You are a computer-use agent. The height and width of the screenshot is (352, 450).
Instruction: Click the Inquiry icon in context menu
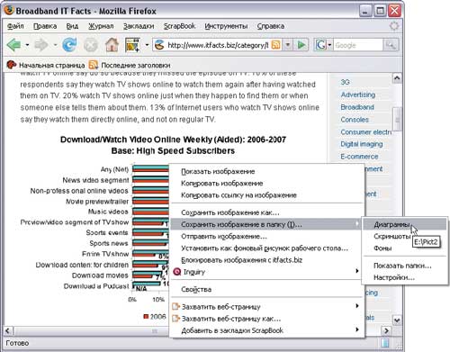click(177, 272)
